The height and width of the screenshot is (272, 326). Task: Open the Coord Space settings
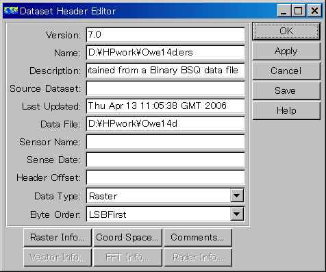pos(127,238)
